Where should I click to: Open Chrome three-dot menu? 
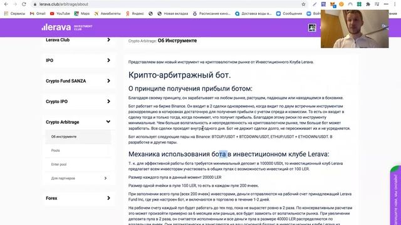tap(395, 4)
